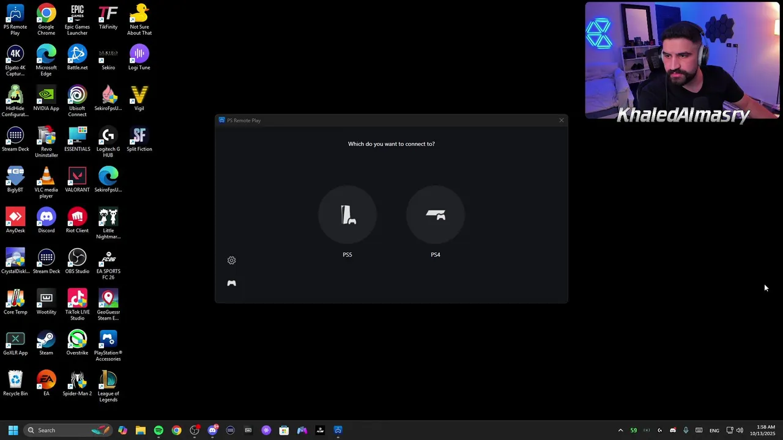Open Overstrike desktop shortcut
The width and height of the screenshot is (783, 440).
77,342
